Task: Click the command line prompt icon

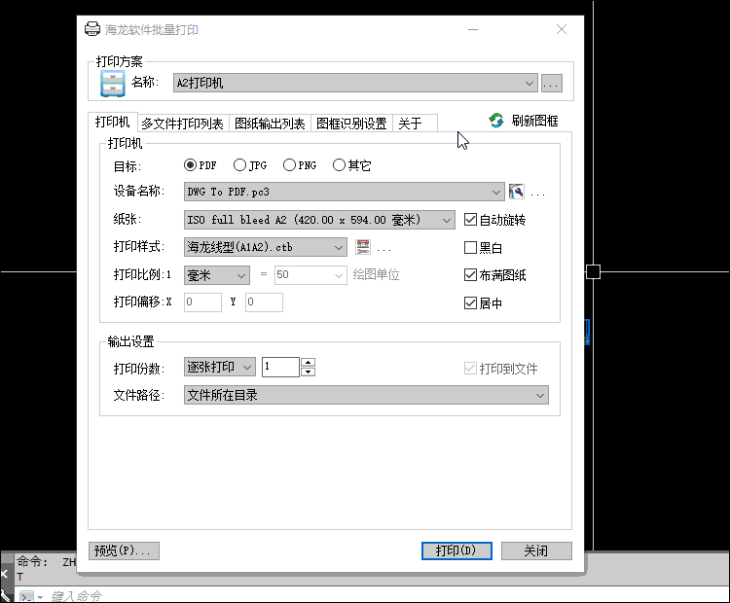Action: click(26, 596)
